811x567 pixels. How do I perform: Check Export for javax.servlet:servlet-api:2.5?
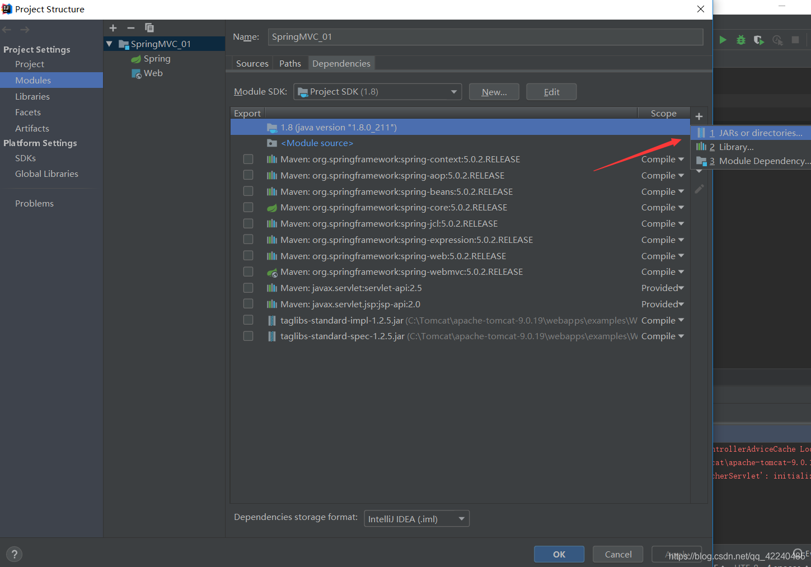[x=248, y=288]
